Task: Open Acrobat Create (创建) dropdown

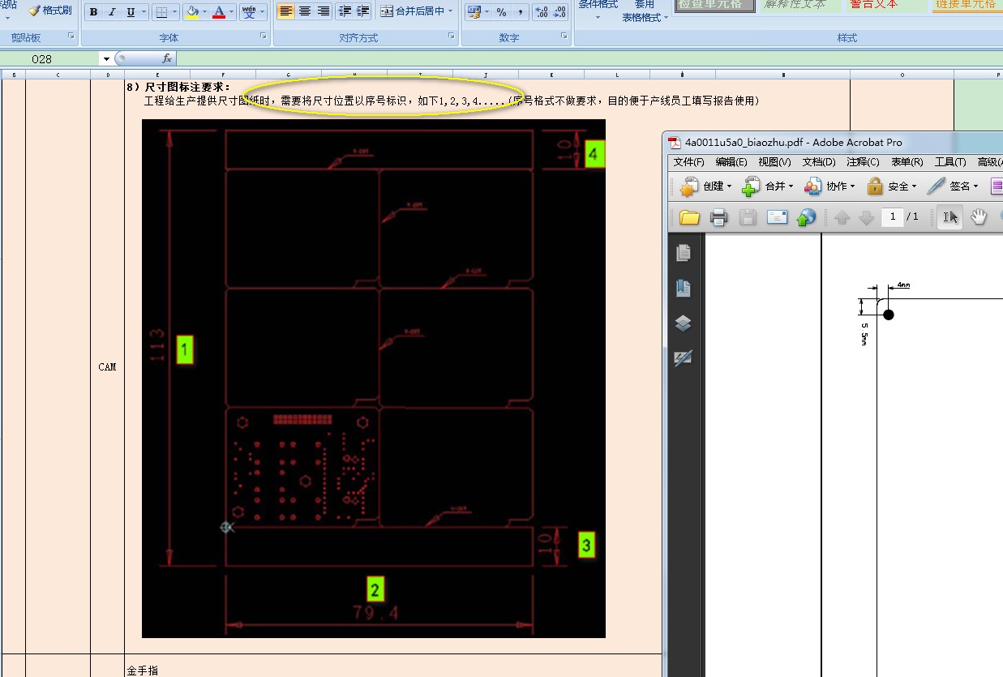Action: [x=705, y=186]
